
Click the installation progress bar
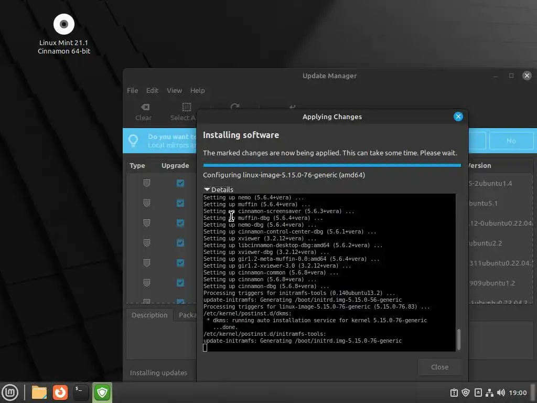[x=332, y=165]
